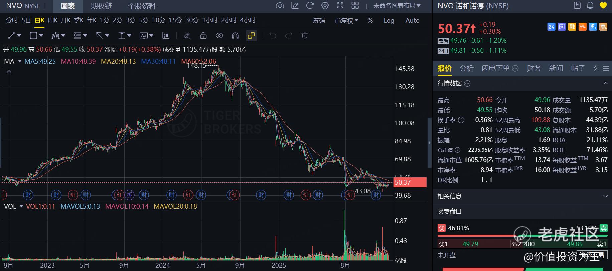Enter fullscreen chart mode
The height and width of the screenshot is (271, 612).
[340, 6]
